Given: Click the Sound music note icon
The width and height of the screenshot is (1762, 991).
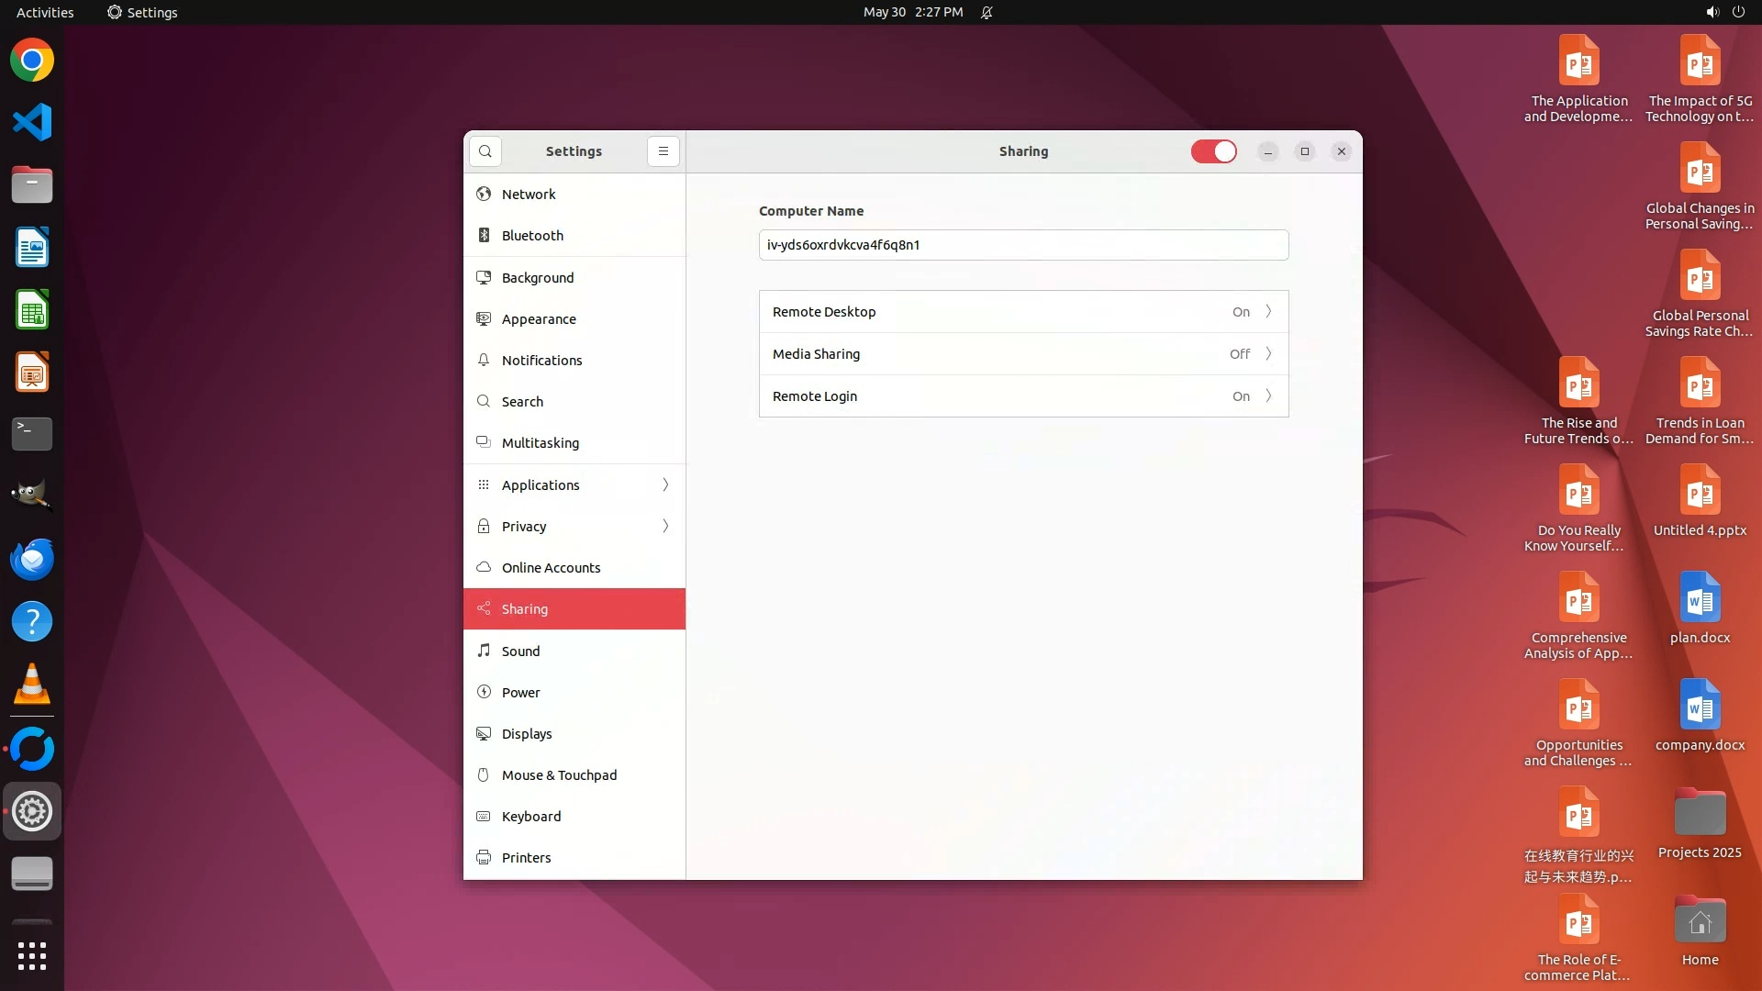Looking at the screenshot, I should pyautogui.click(x=484, y=651).
